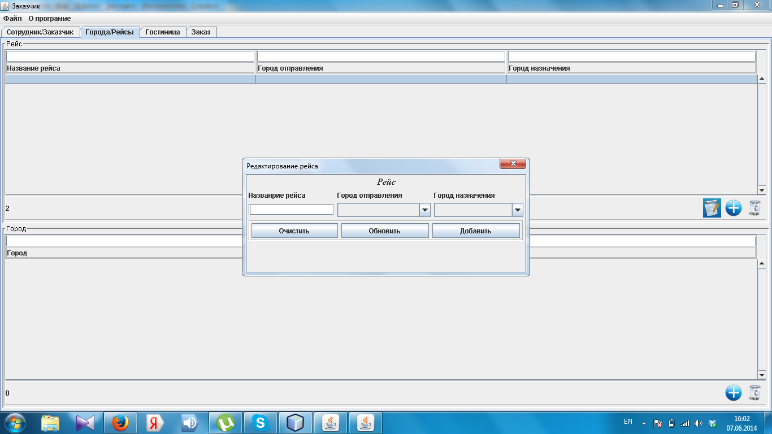Close the Редактирование рейса dialog
Screen dimensions: 772x434
click(x=513, y=164)
